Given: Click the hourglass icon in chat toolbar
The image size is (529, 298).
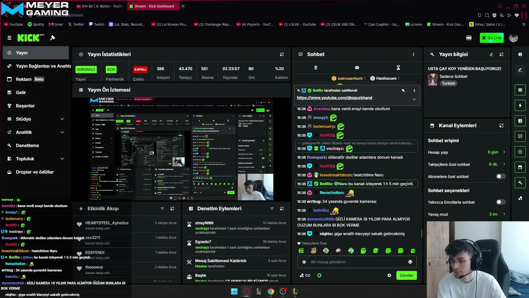Looking at the screenshot, I should [398, 67].
